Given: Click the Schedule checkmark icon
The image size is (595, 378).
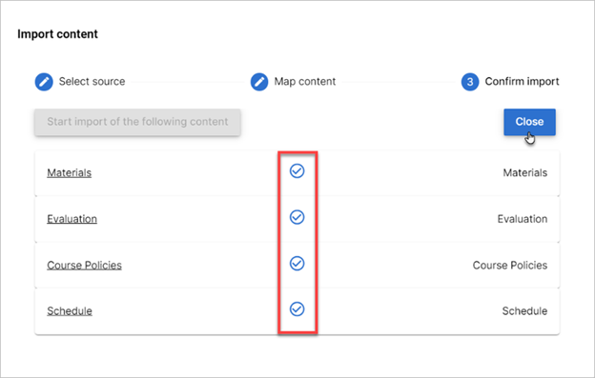Looking at the screenshot, I should 297,309.
